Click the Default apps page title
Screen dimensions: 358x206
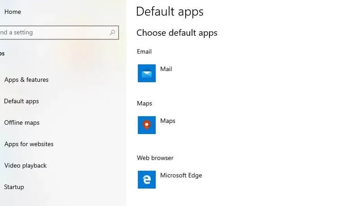pyautogui.click(x=170, y=12)
